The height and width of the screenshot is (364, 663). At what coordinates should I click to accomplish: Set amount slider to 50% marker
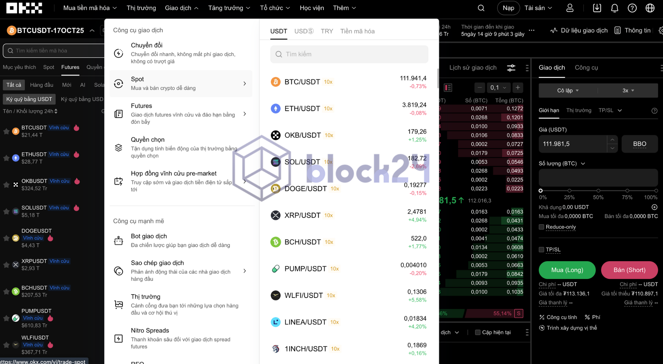(598, 191)
